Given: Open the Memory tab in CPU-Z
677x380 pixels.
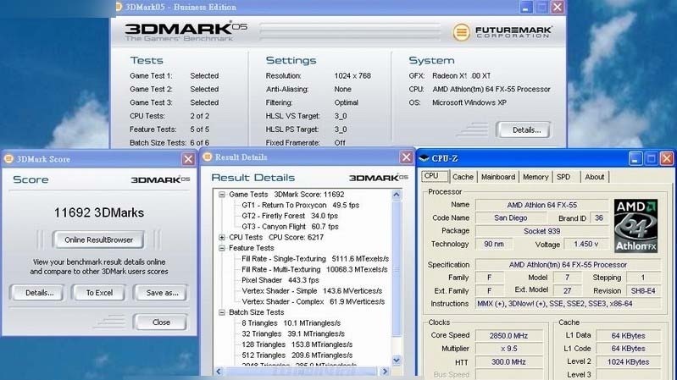Looking at the screenshot, I should point(535,177).
